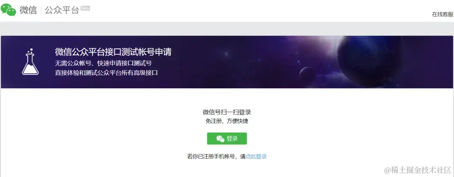Viewport: 454px width, 177px height.
Task: Click the subtitle 直接体验和测试公众平台所有高级接口
Action: (x=106, y=73)
